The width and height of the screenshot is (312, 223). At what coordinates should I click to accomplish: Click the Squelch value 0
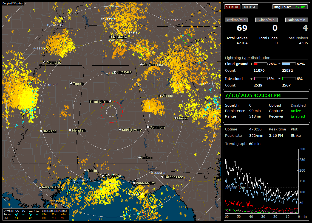click(x=250, y=105)
